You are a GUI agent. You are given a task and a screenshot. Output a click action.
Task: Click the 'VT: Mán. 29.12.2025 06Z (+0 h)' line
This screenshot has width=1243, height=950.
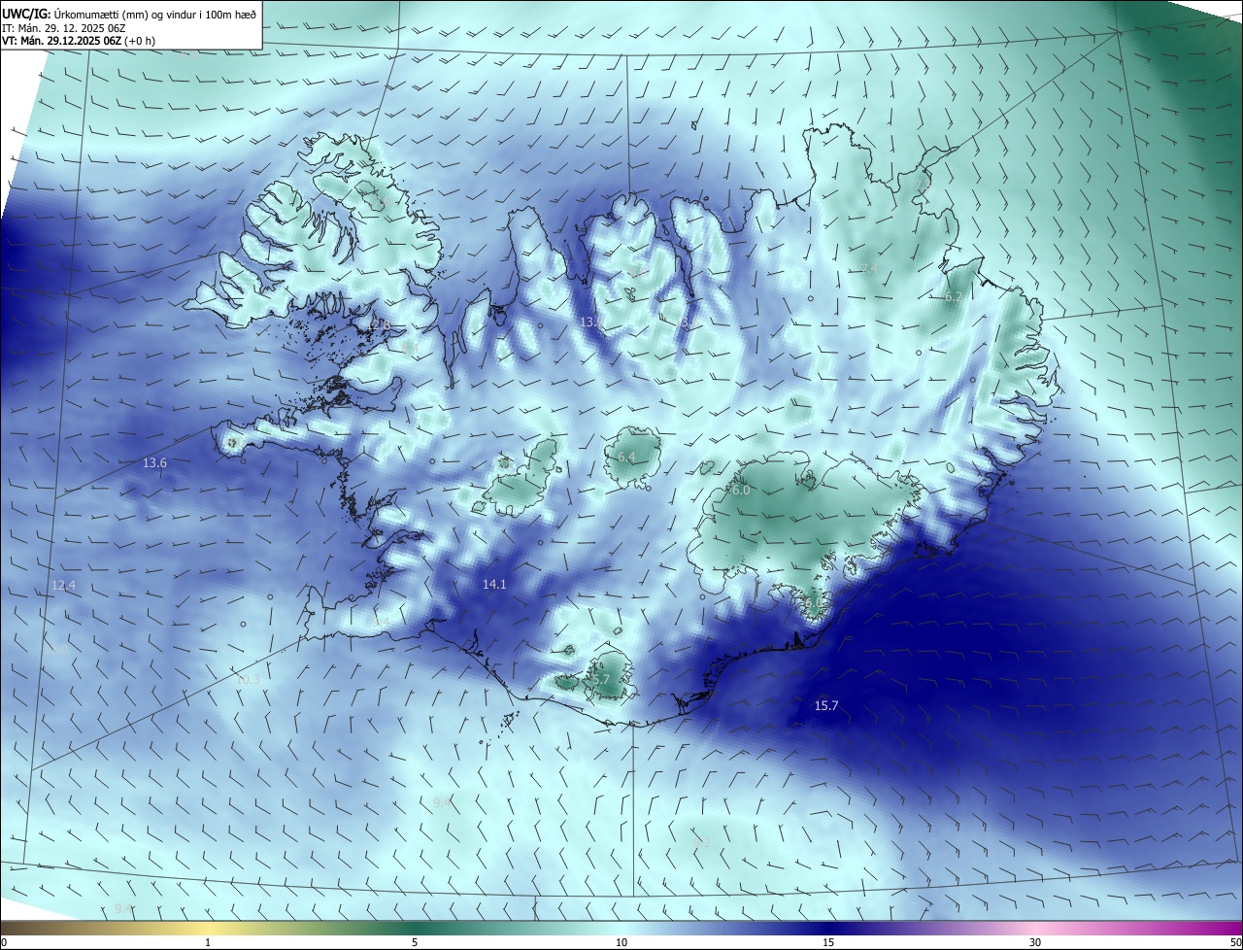tap(78, 41)
